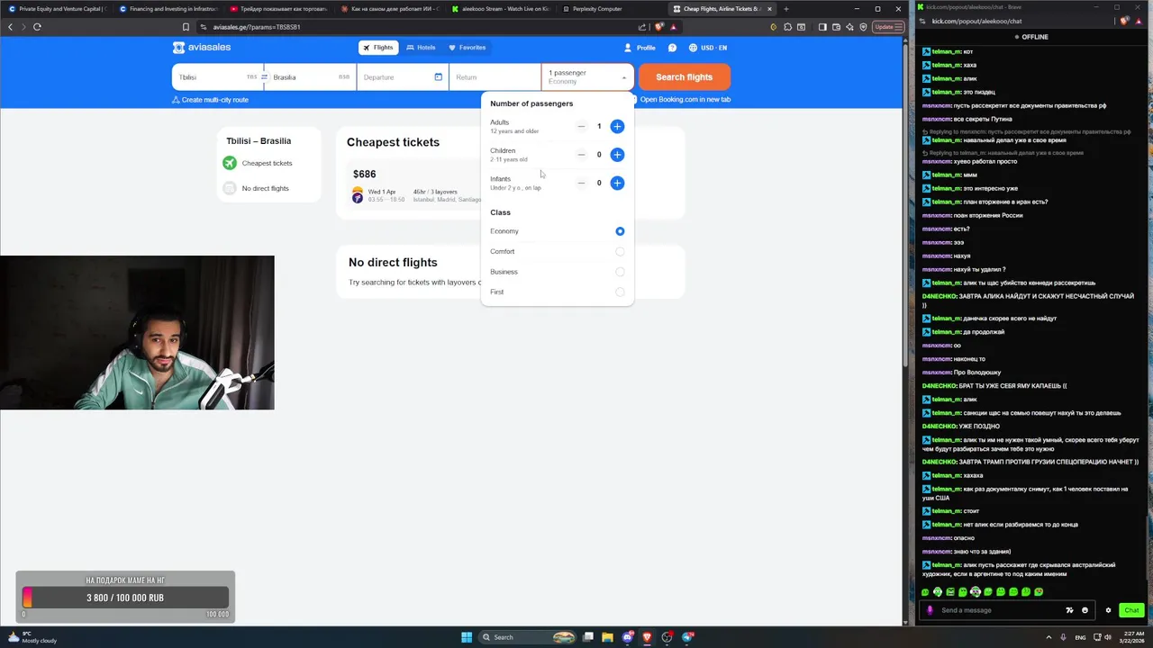Click the Search flights button

tap(685, 77)
